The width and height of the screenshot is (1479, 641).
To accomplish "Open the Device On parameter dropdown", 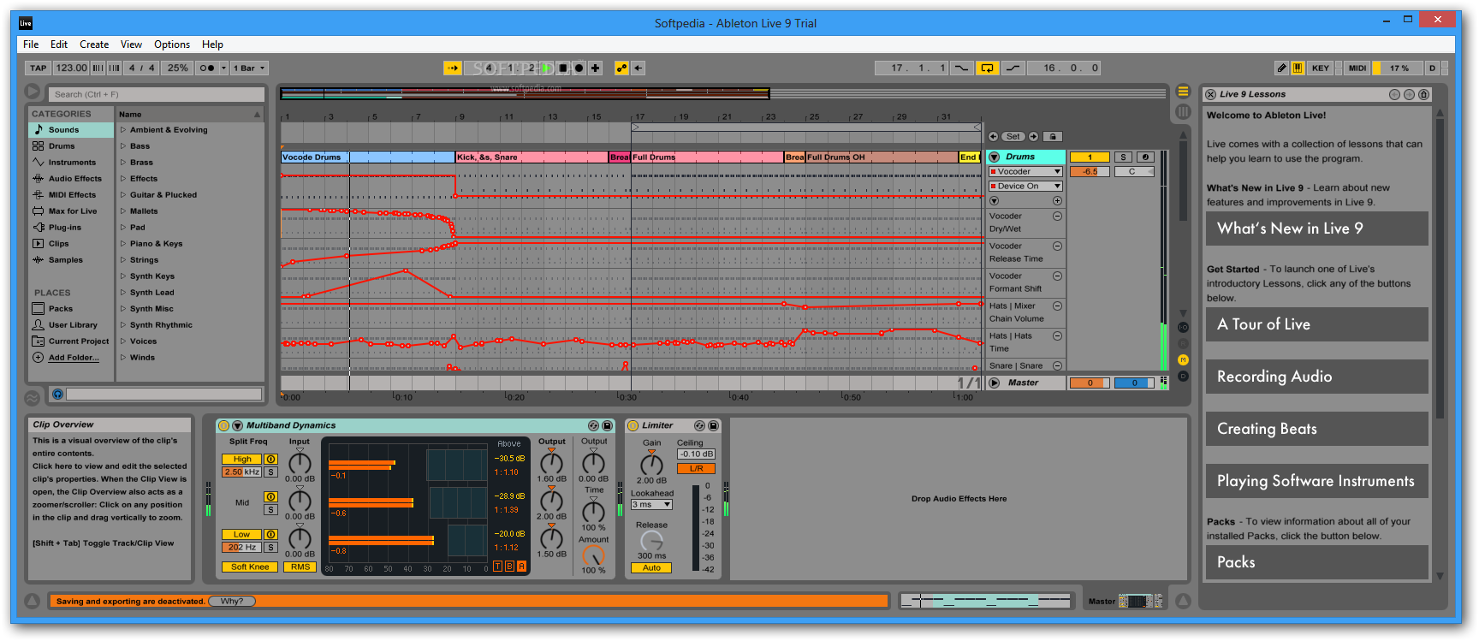I will point(1025,187).
